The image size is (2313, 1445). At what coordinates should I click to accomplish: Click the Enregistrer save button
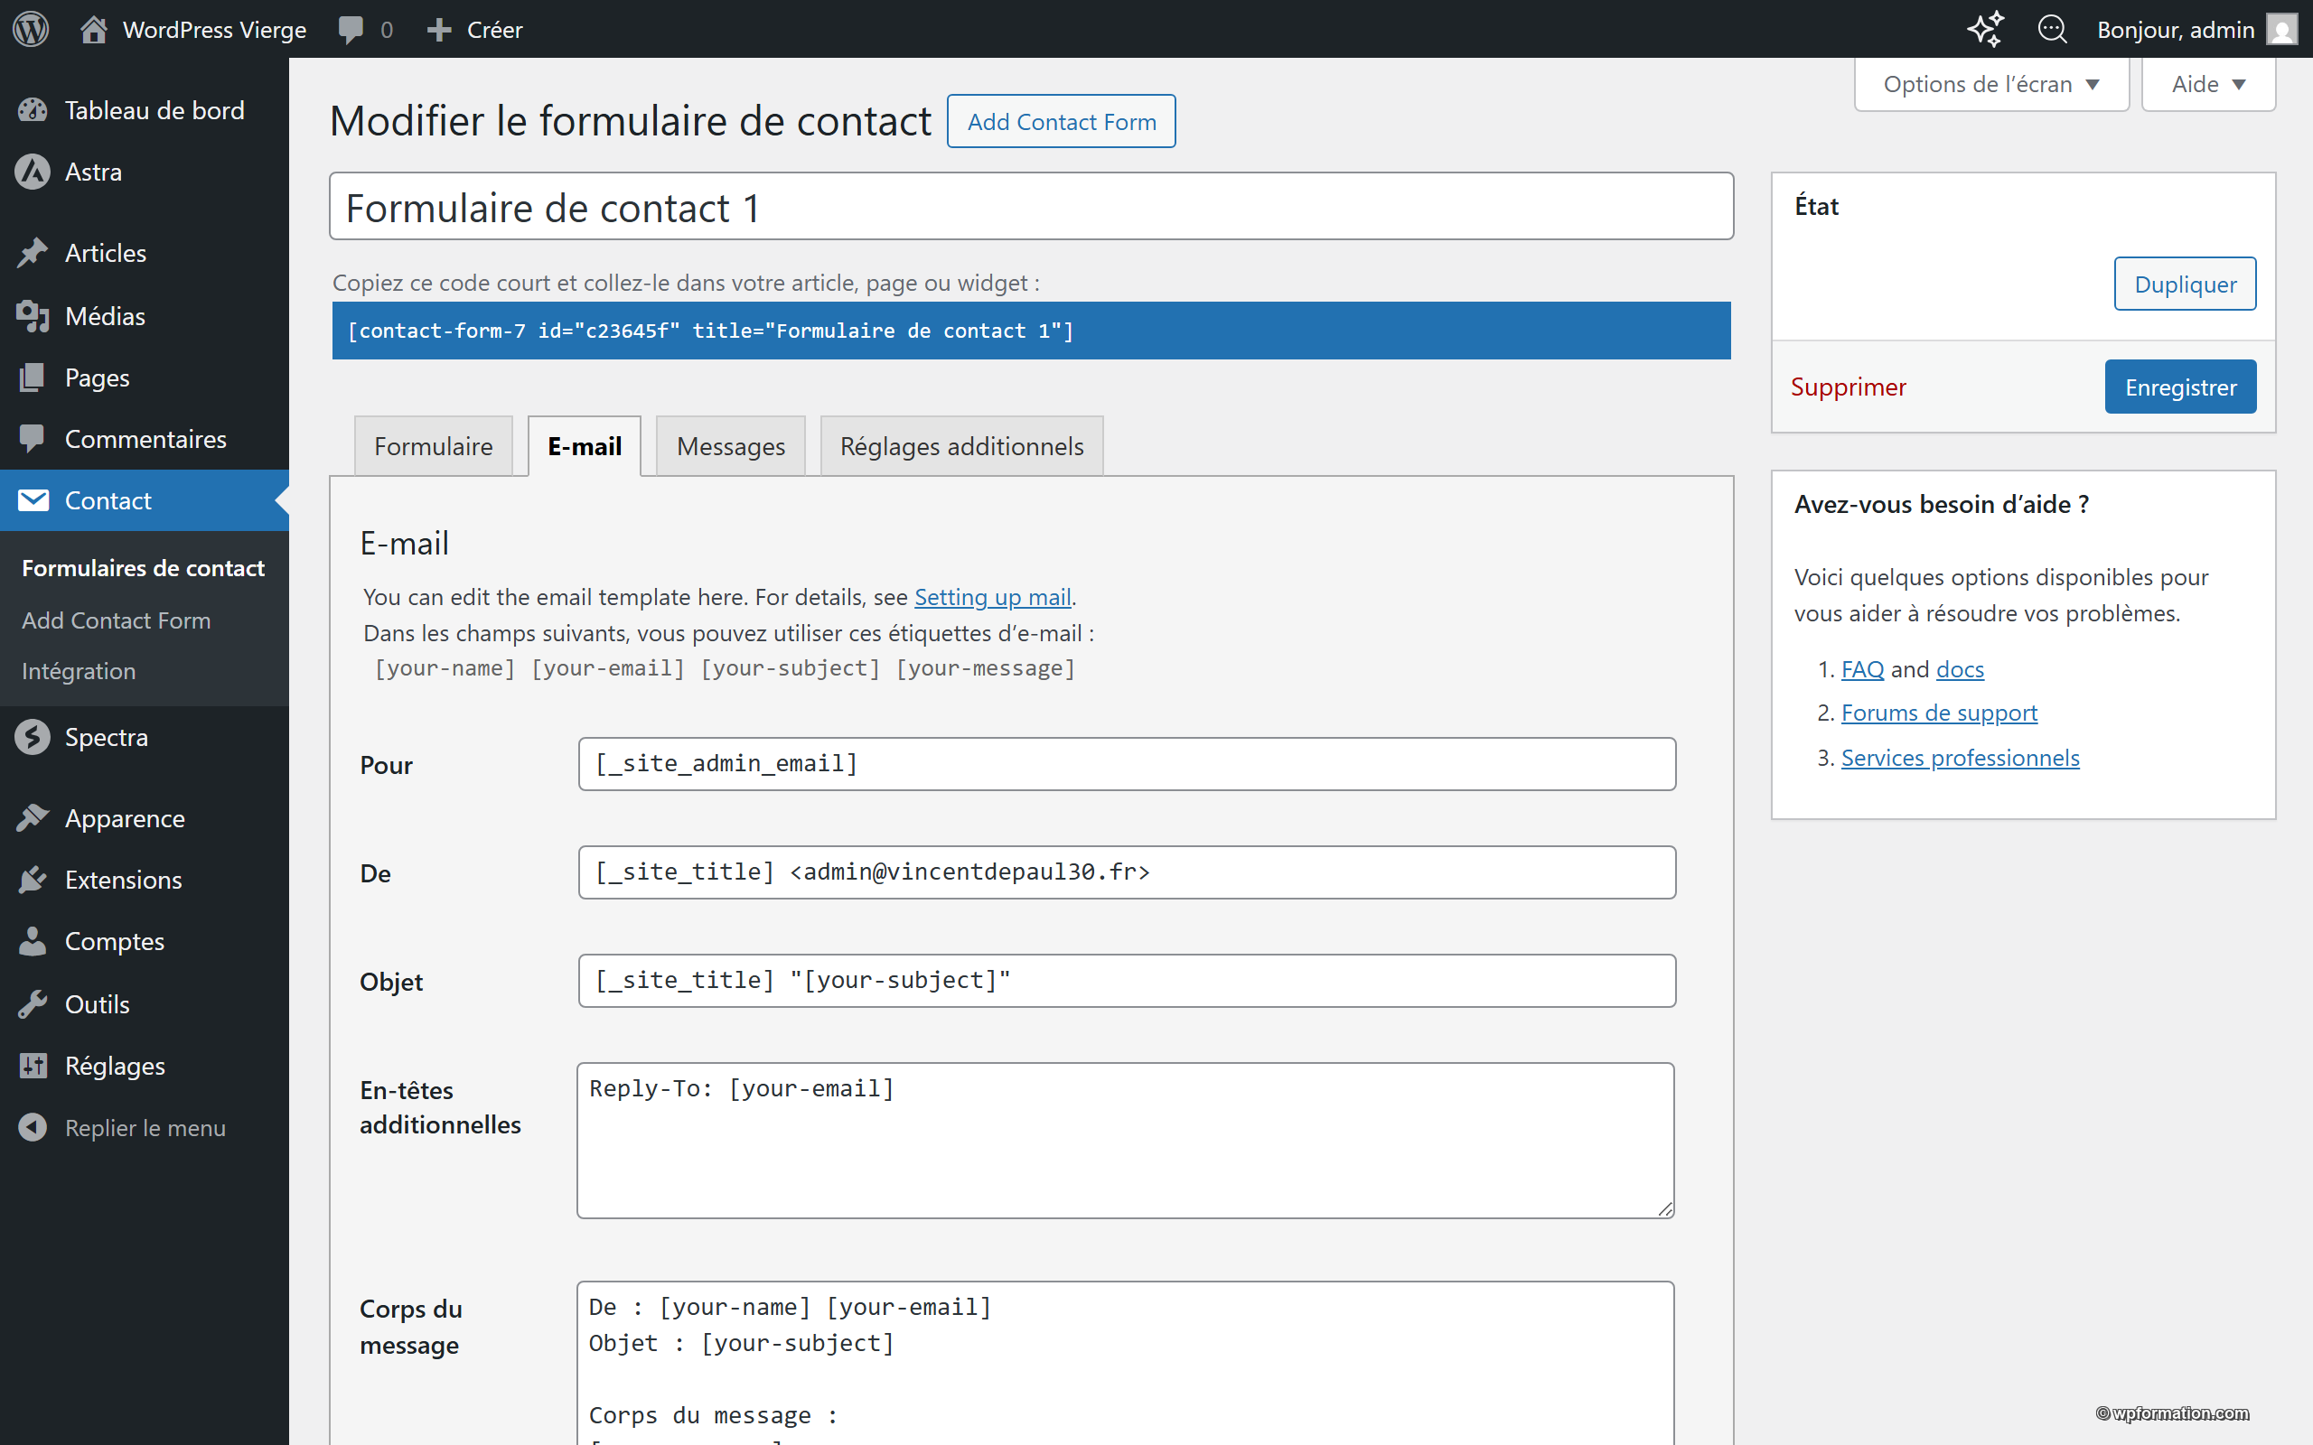(x=2180, y=387)
